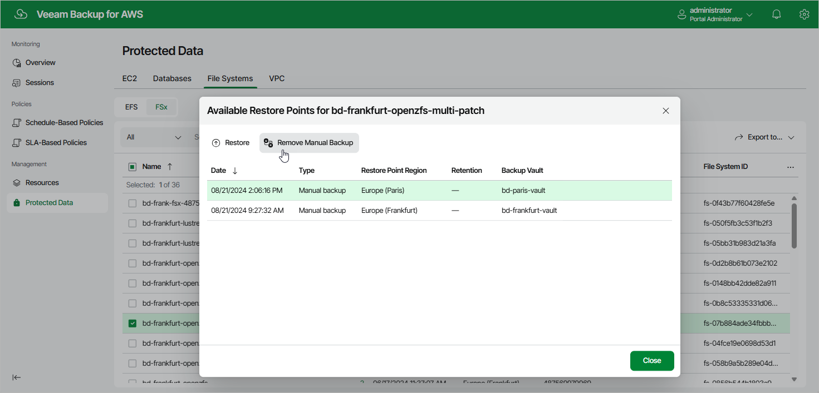Check the row checkbox for fs-05bb31b983d21a3fa

tap(133, 243)
